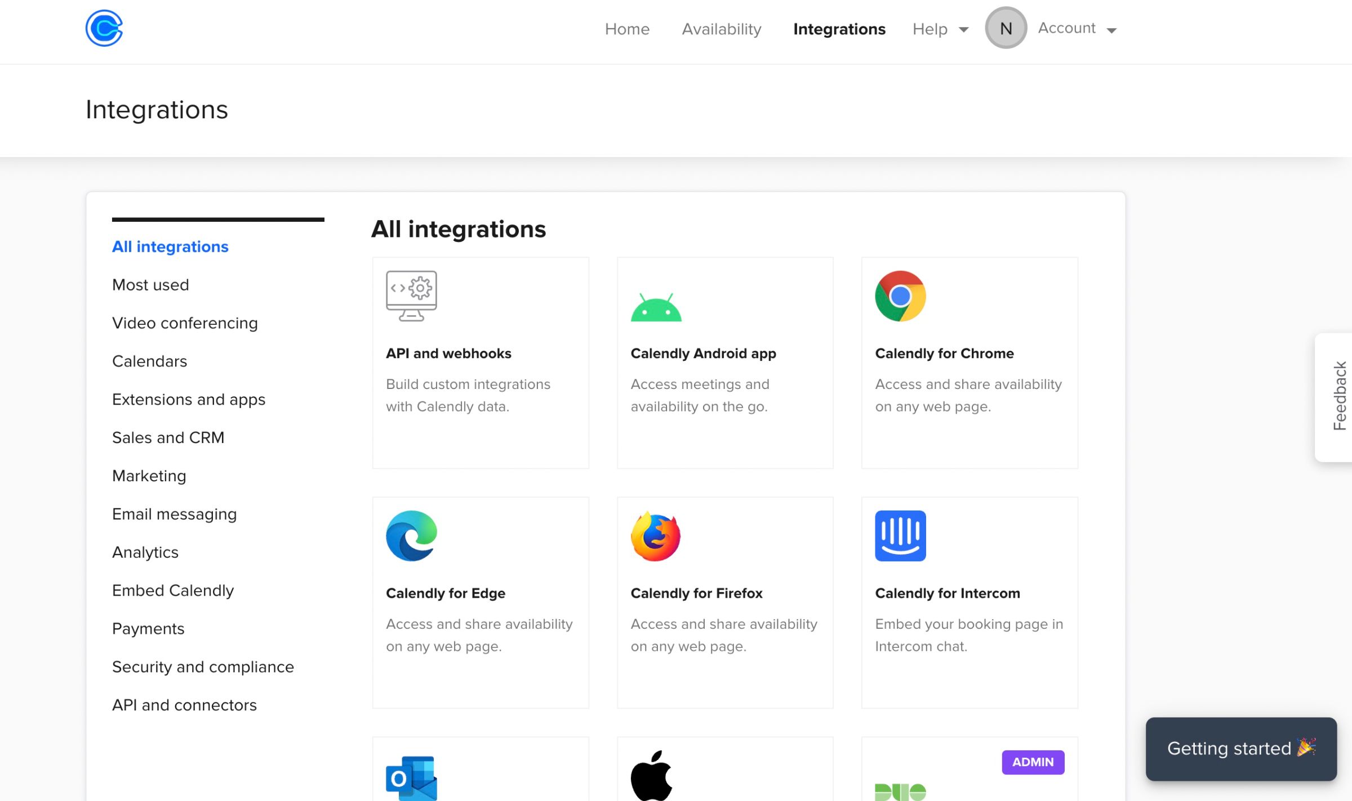Click the Calendly logo

(x=104, y=28)
